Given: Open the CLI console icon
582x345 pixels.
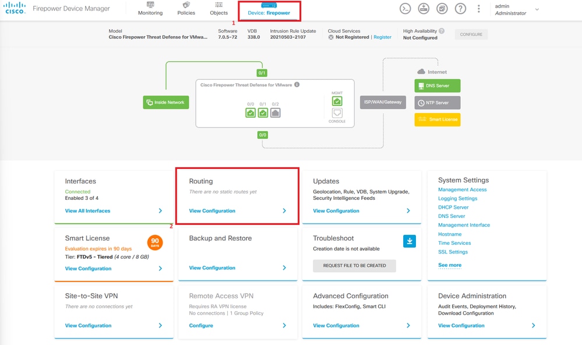Looking at the screenshot, I should coord(405,9).
